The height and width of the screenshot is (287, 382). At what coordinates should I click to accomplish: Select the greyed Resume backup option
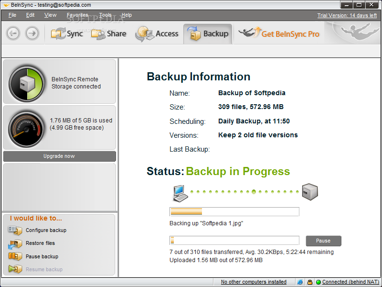point(44,269)
